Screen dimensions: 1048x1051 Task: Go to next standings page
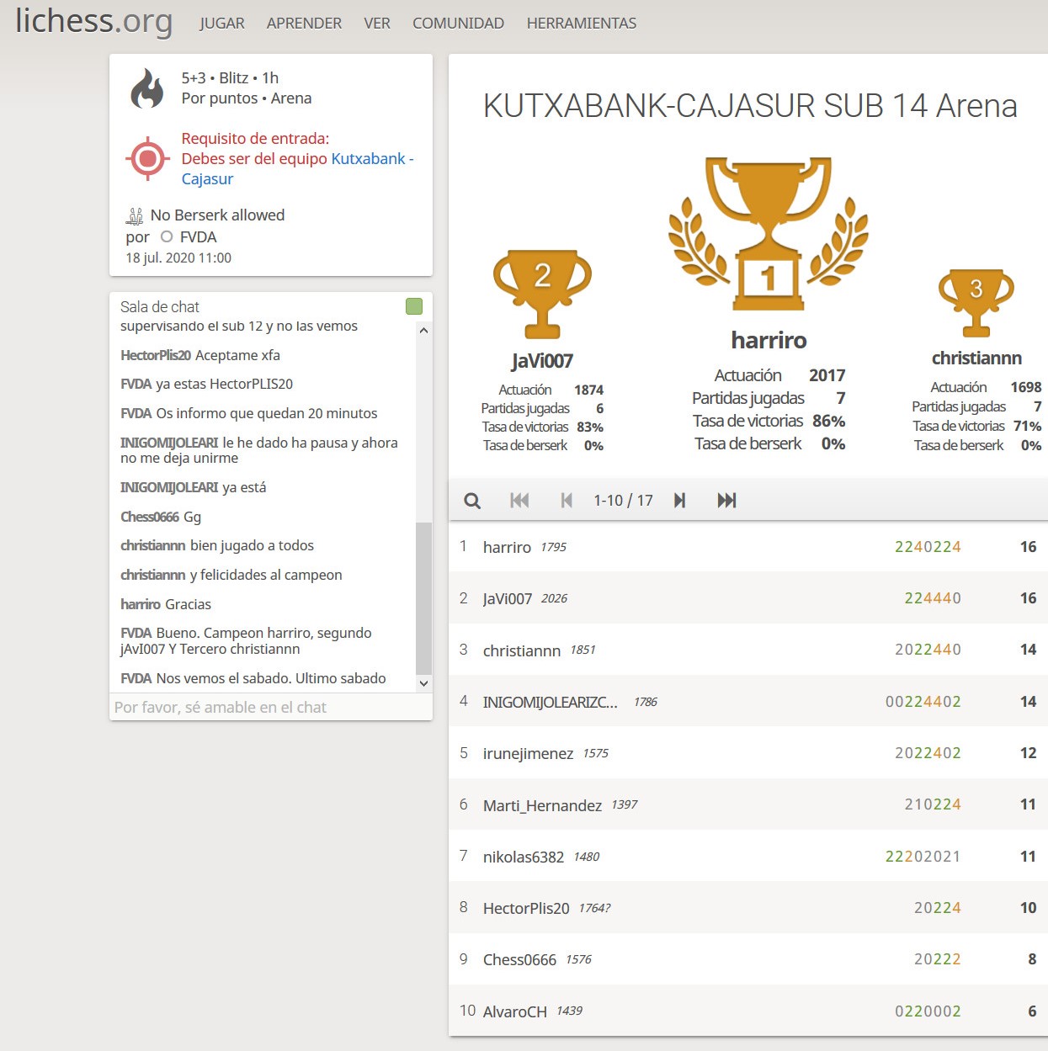679,501
